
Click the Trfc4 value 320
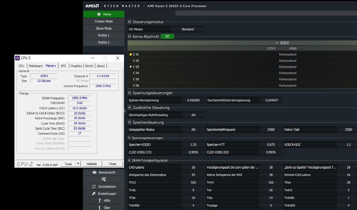(271, 182)
